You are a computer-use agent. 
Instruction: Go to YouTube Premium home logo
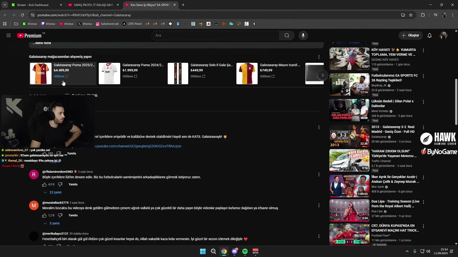coord(29,35)
